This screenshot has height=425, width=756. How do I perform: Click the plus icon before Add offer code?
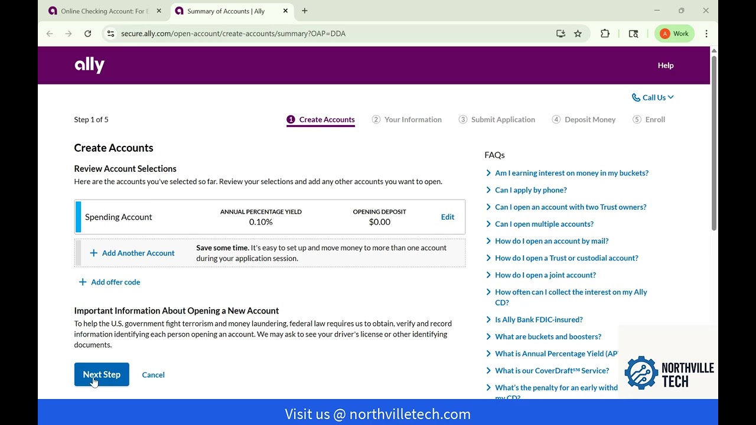pos(83,282)
